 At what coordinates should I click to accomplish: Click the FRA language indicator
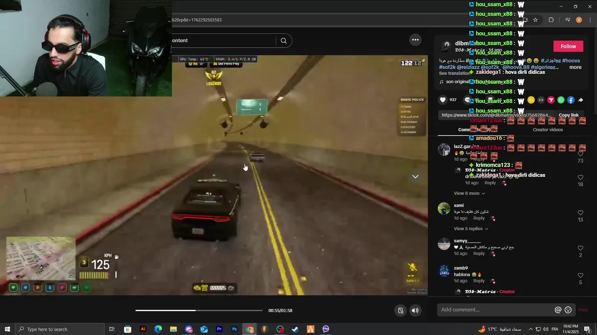tap(555, 329)
